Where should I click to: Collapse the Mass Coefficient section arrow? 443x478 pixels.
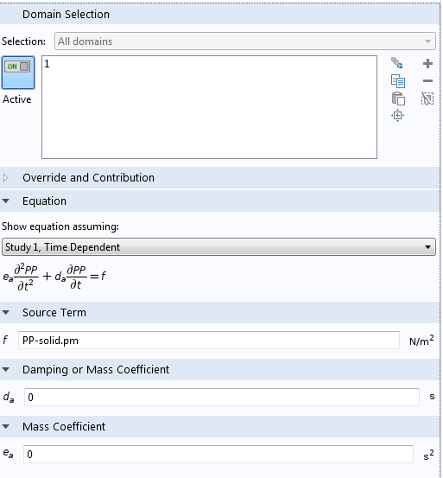(x=6, y=426)
